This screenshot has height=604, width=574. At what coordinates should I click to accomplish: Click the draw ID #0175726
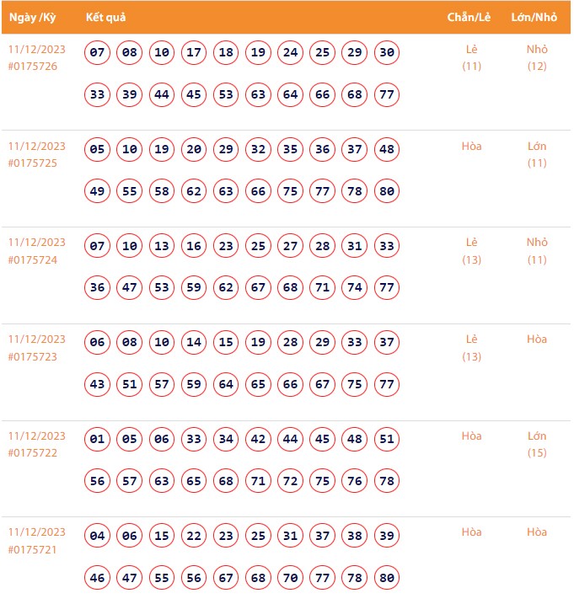33,67
